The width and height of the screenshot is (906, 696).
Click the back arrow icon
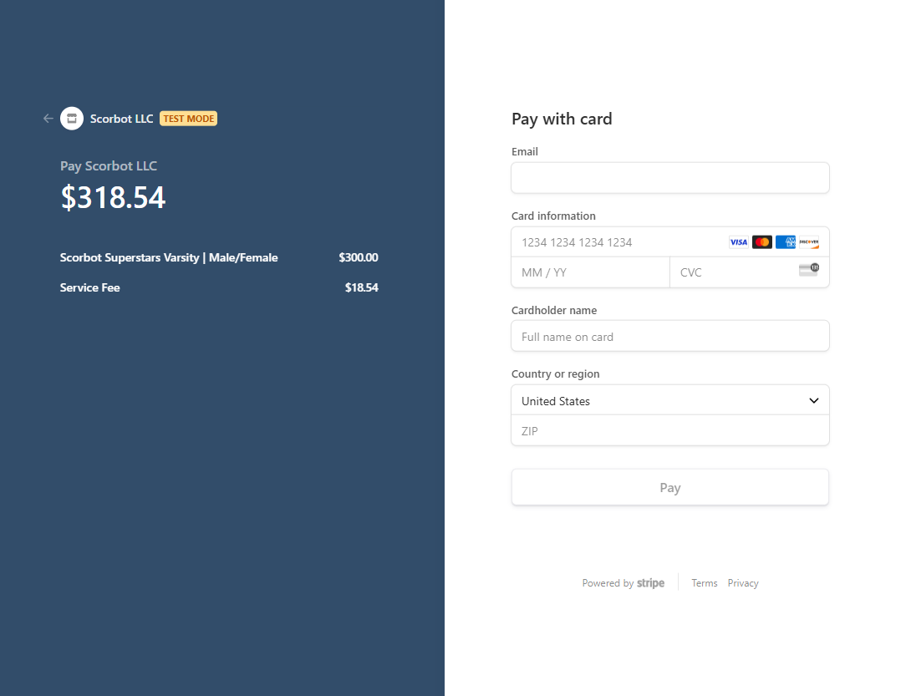coord(48,119)
